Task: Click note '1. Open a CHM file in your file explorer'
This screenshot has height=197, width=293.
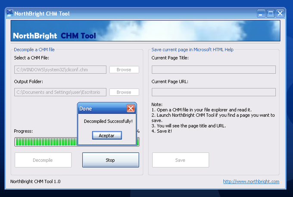Action: (202, 110)
